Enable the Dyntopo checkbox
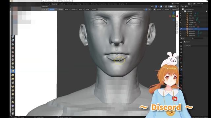 [x=155, y=10]
